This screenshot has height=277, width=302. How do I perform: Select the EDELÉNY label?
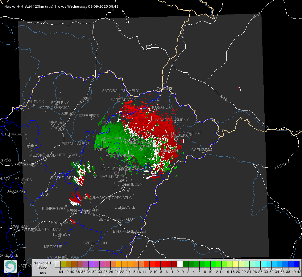click(x=60, y=103)
